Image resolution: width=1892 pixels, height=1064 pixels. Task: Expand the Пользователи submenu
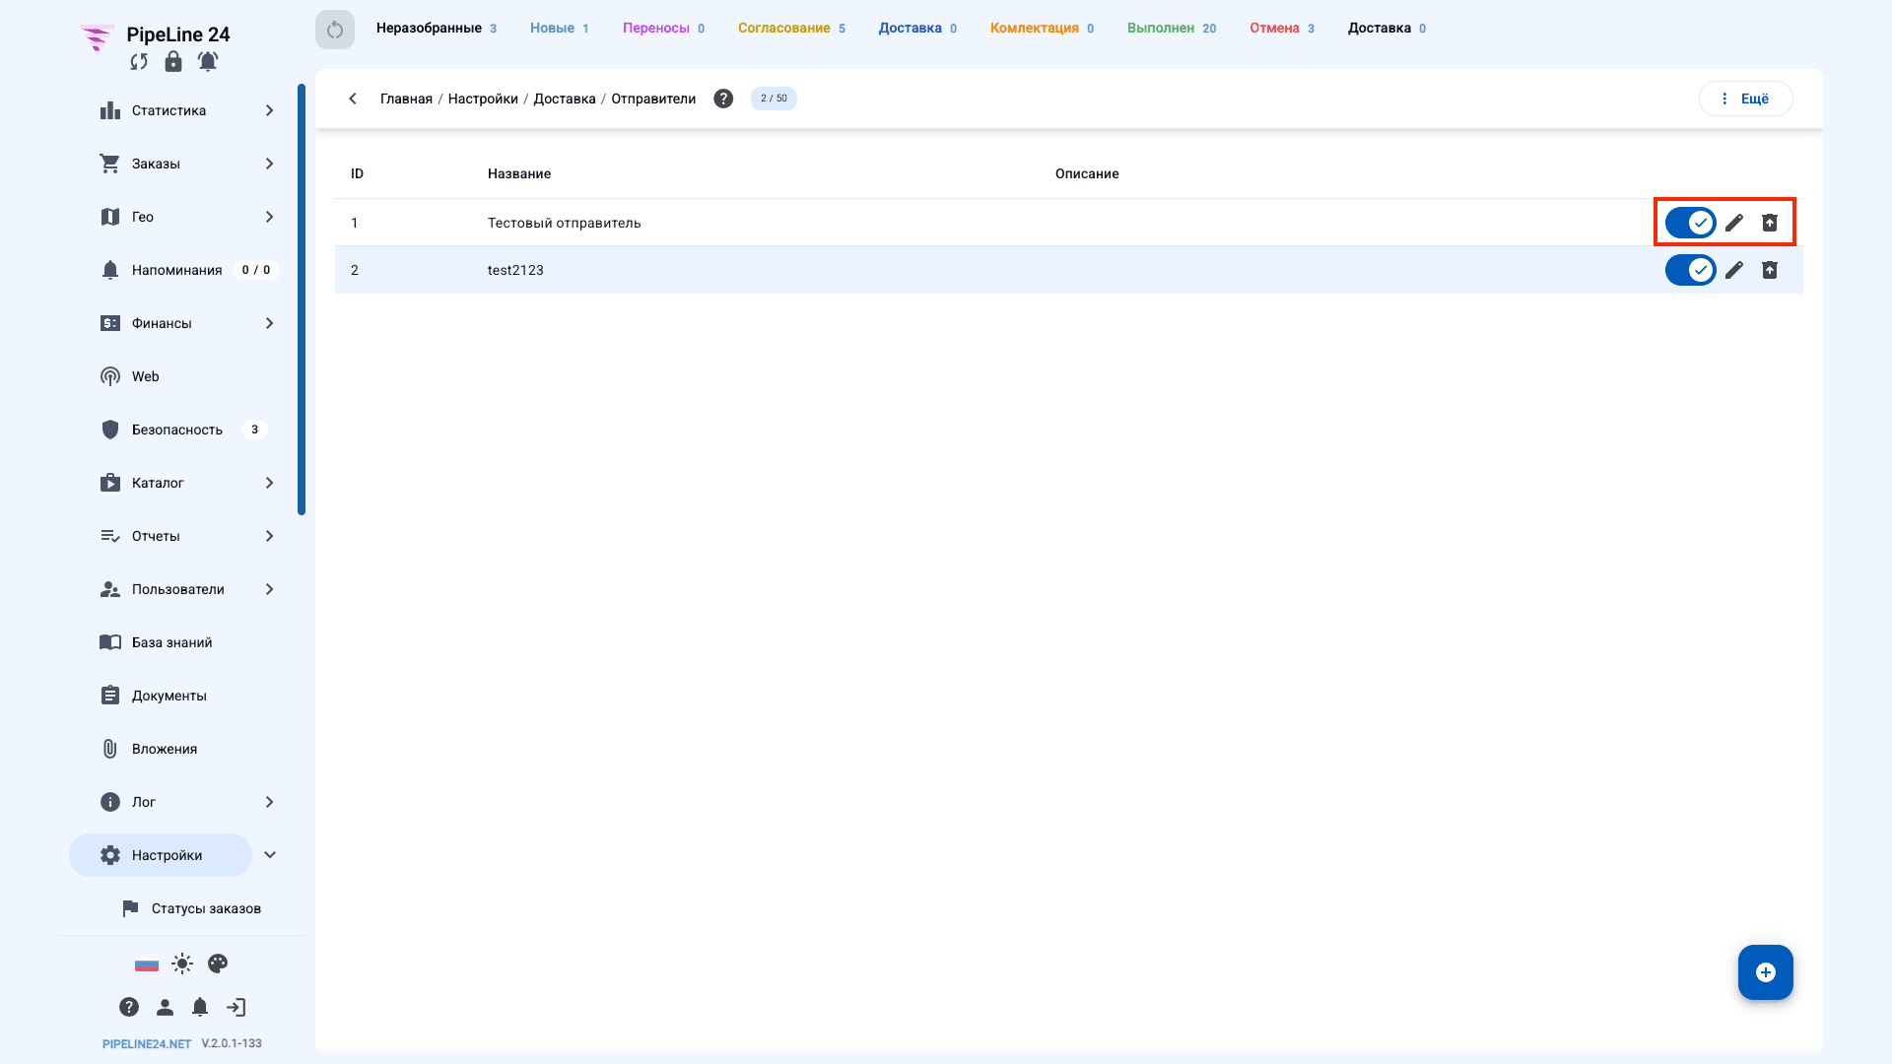click(269, 589)
